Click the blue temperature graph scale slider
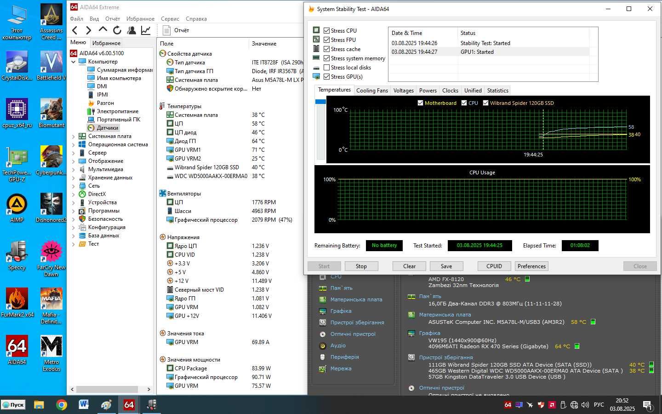 point(320,102)
